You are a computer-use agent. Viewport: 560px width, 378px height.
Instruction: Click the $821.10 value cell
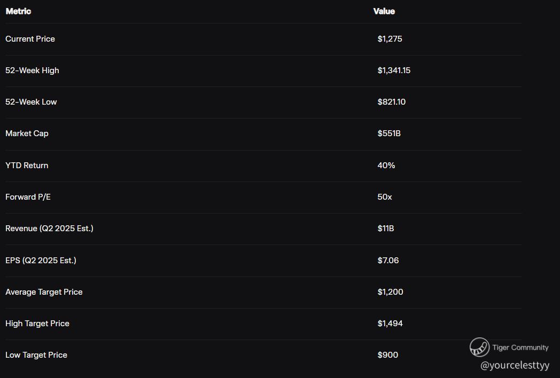coord(391,102)
